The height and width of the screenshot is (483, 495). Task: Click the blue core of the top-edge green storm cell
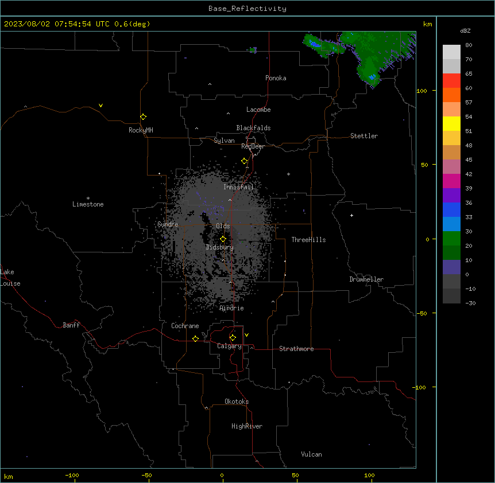[315, 44]
